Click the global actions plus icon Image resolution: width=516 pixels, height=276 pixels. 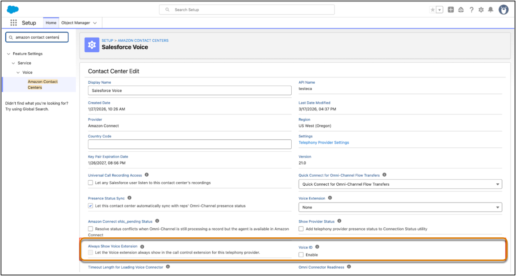coord(451,10)
